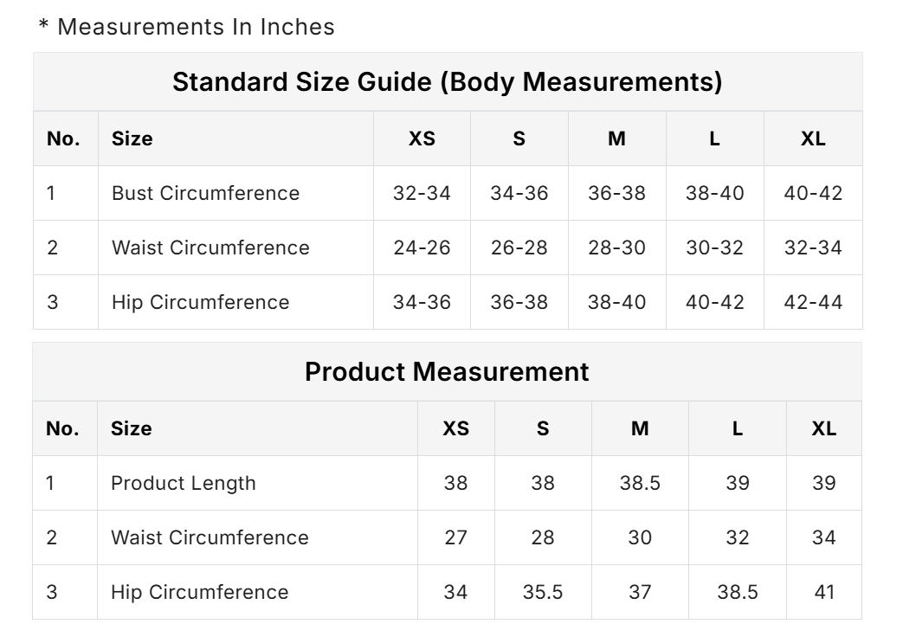
Task: Select the 41 hip measurement for XL
Action: [824, 592]
